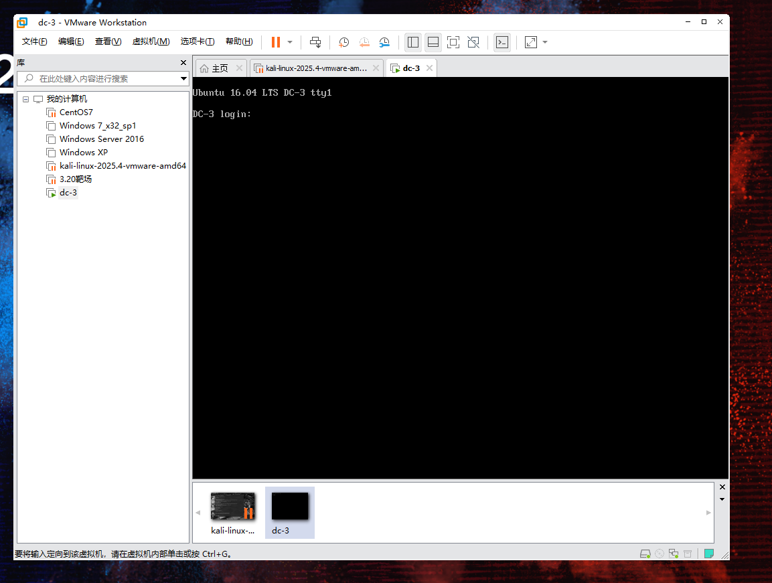The height and width of the screenshot is (583, 772).
Task: Click the VMware Workstation title icon
Action: pyautogui.click(x=22, y=23)
